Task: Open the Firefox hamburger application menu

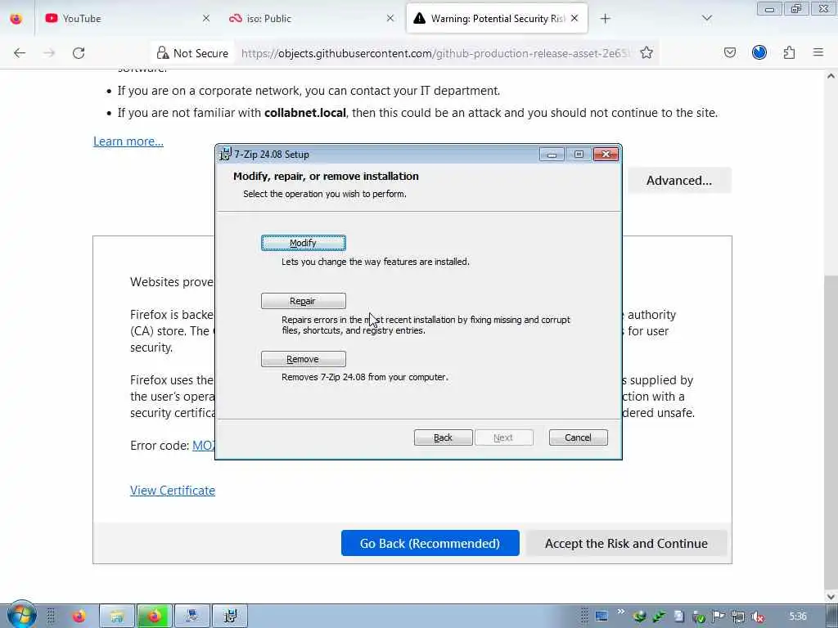Action: (x=818, y=53)
